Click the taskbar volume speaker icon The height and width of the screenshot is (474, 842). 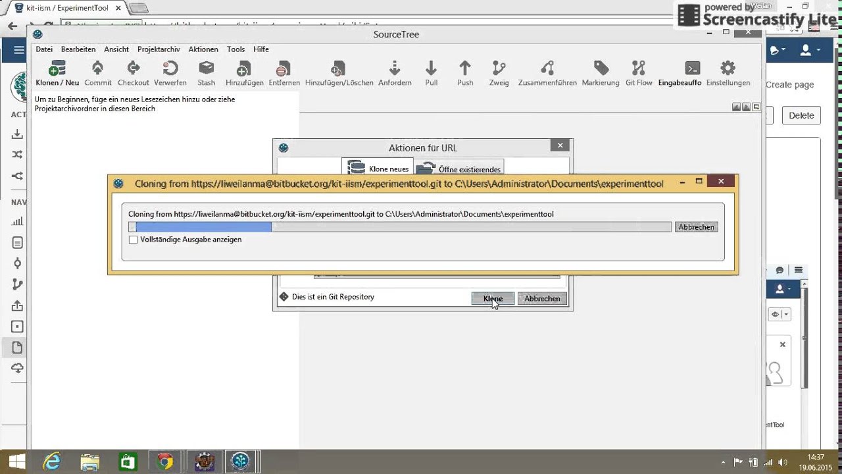click(x=783, y=461)
